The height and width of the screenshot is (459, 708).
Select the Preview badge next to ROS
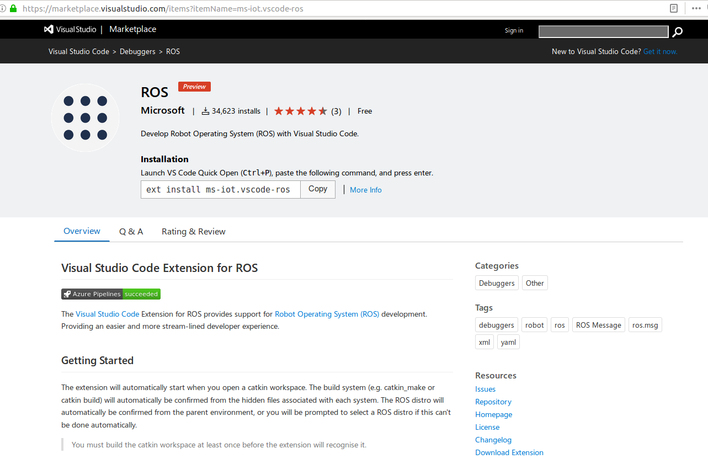click(194, 87)
